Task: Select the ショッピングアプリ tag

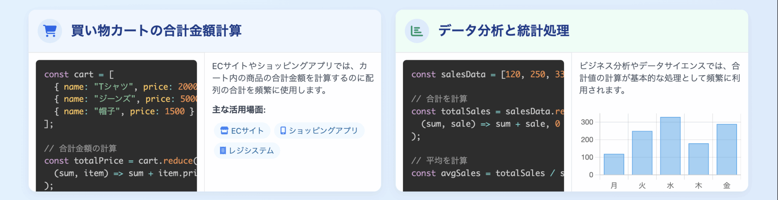Action: [x=319, y=131]
